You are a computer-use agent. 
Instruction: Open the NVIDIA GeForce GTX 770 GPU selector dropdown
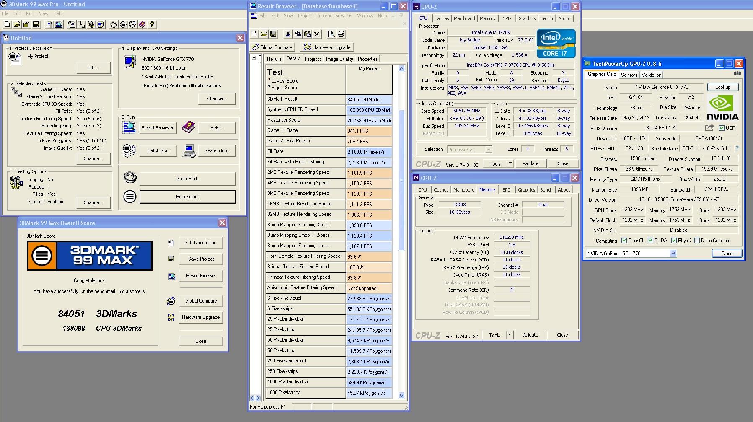click(x=631, y=254)
